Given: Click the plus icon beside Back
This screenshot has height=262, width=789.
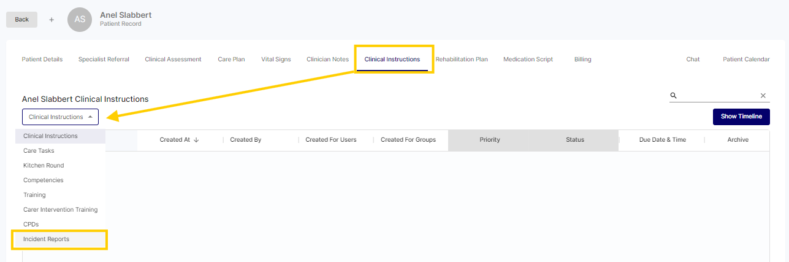Looking at the screenshot, I should [51, 20].
